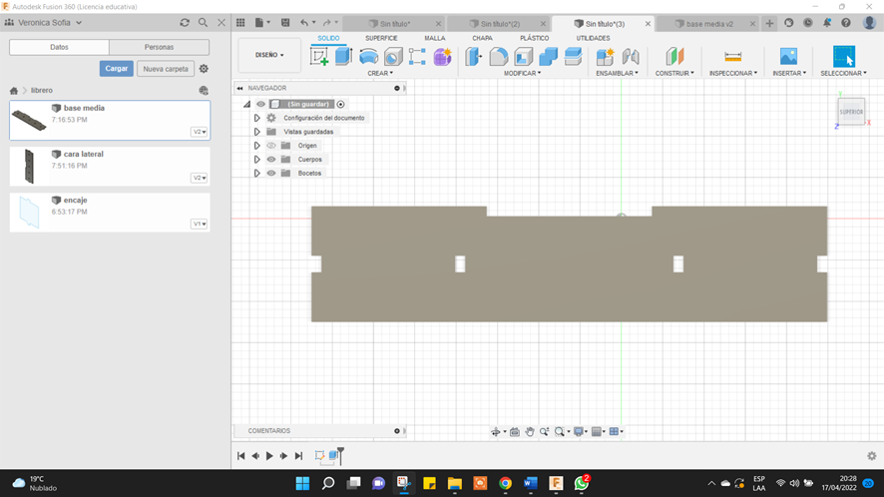Switch to the PLÁSTICO tab
The image size is (884, 497).
[x=534, y=38]
